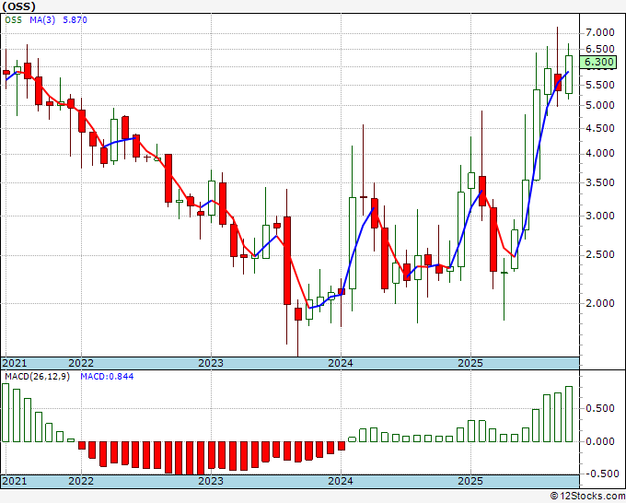Click the green OSS legend label
This screenshot has height=503, width=626.
[x=14, y=20]
